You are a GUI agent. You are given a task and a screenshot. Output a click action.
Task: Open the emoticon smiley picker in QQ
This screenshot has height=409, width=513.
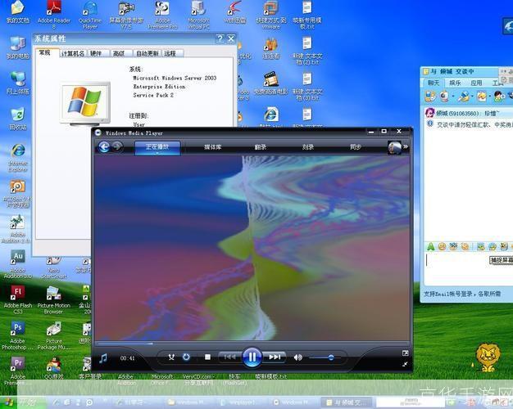coord(442,247)
